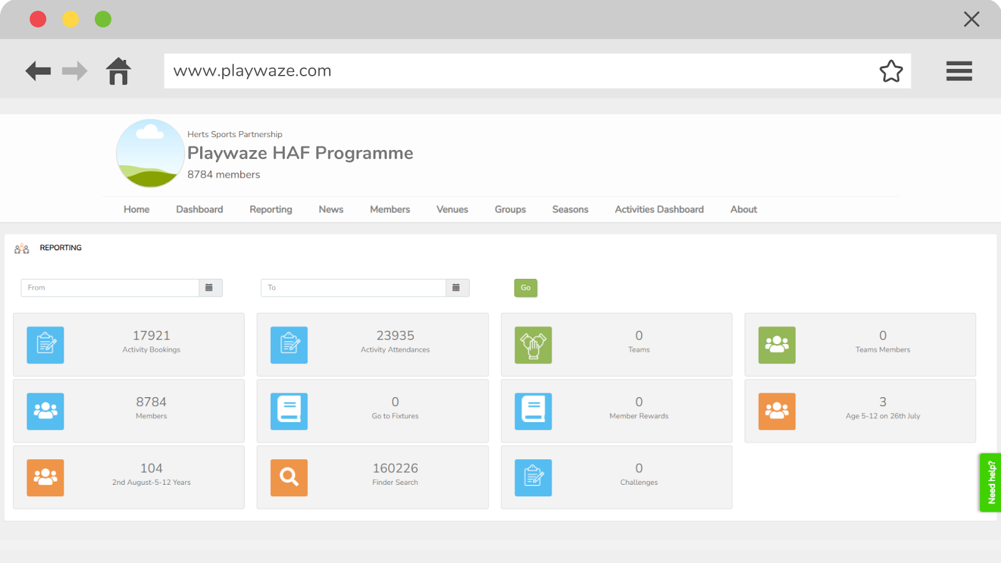Click the To date input field

[x=353, y=288]
